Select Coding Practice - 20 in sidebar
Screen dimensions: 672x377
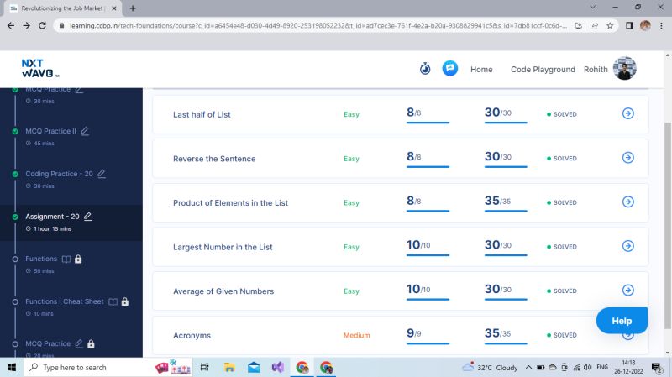(x=58, y=174)
